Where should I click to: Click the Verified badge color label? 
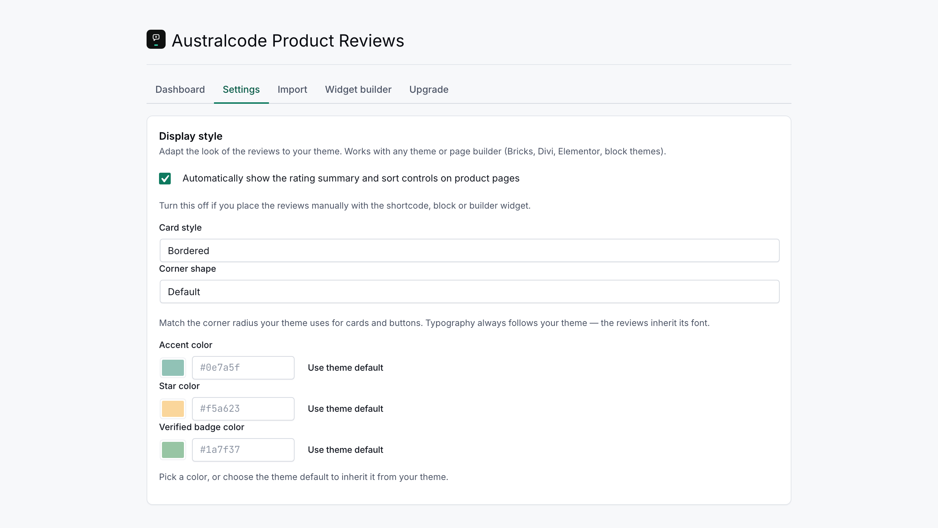pos(202,427)
